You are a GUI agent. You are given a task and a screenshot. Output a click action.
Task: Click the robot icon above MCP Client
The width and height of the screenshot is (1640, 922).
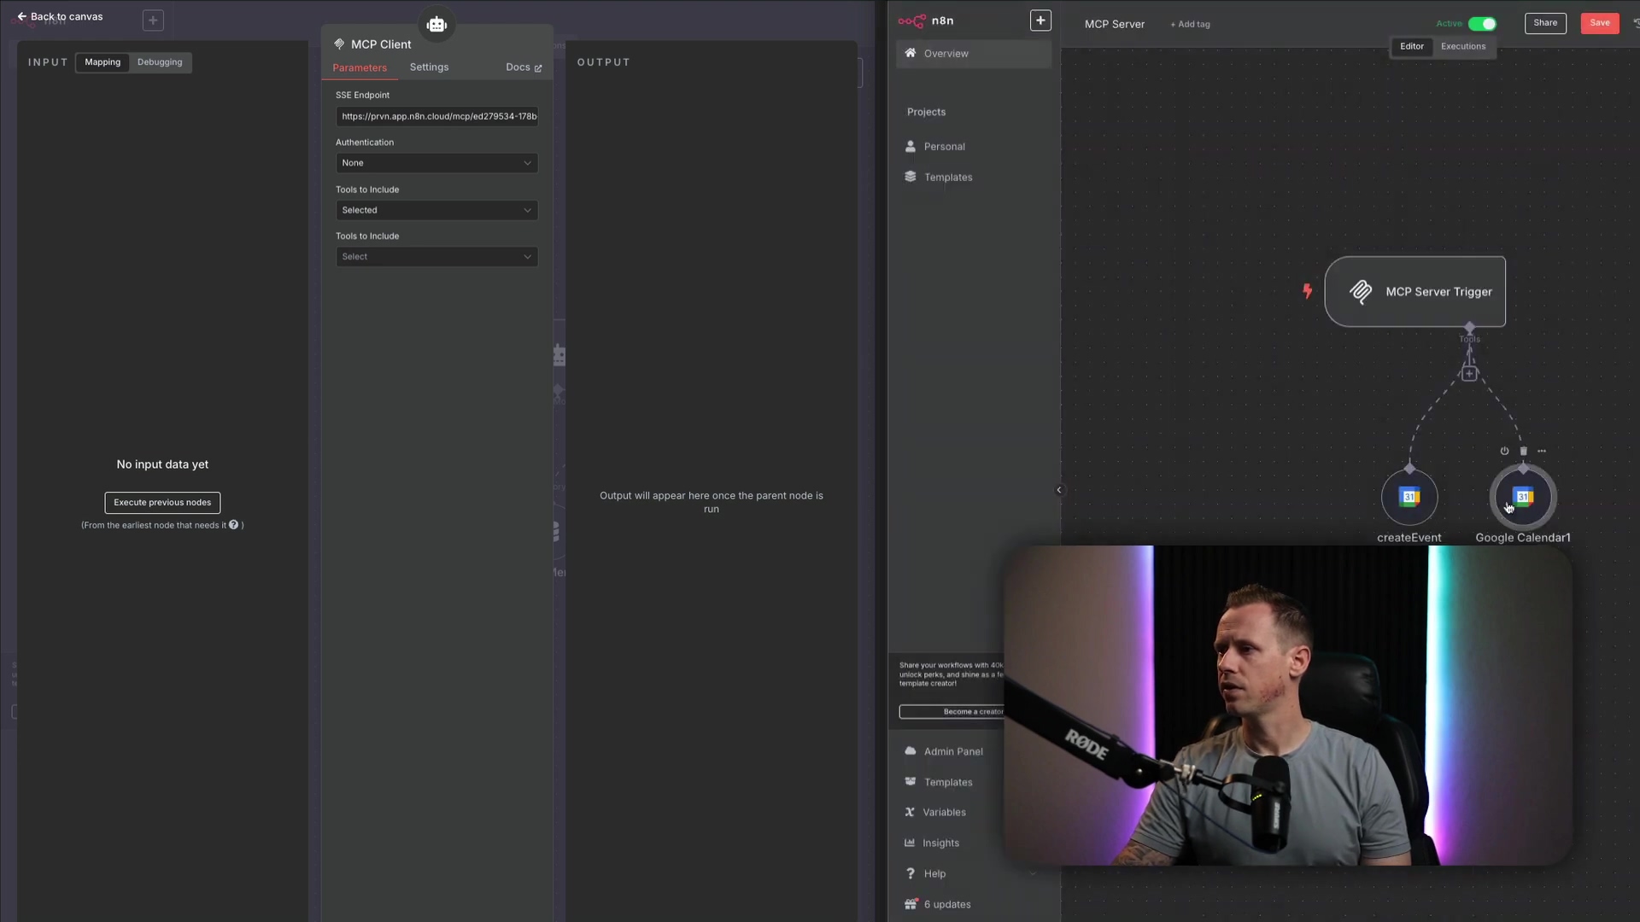click(x=436, y=24)
